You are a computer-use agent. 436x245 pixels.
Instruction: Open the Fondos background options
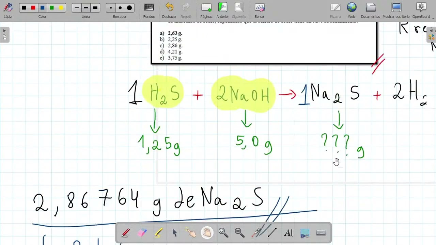click(149, 10)
